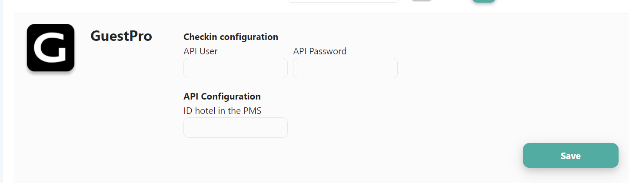The height and width of the screenshot is (183, 629).
Task: Click the cut-off teal button at top edge
Action: tap(484, 1)
